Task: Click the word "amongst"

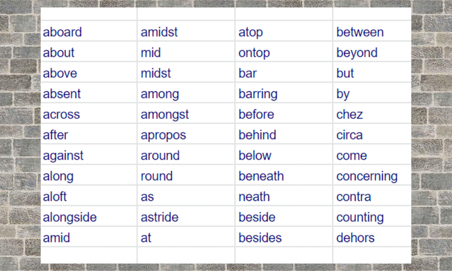Action: (165, 115)
